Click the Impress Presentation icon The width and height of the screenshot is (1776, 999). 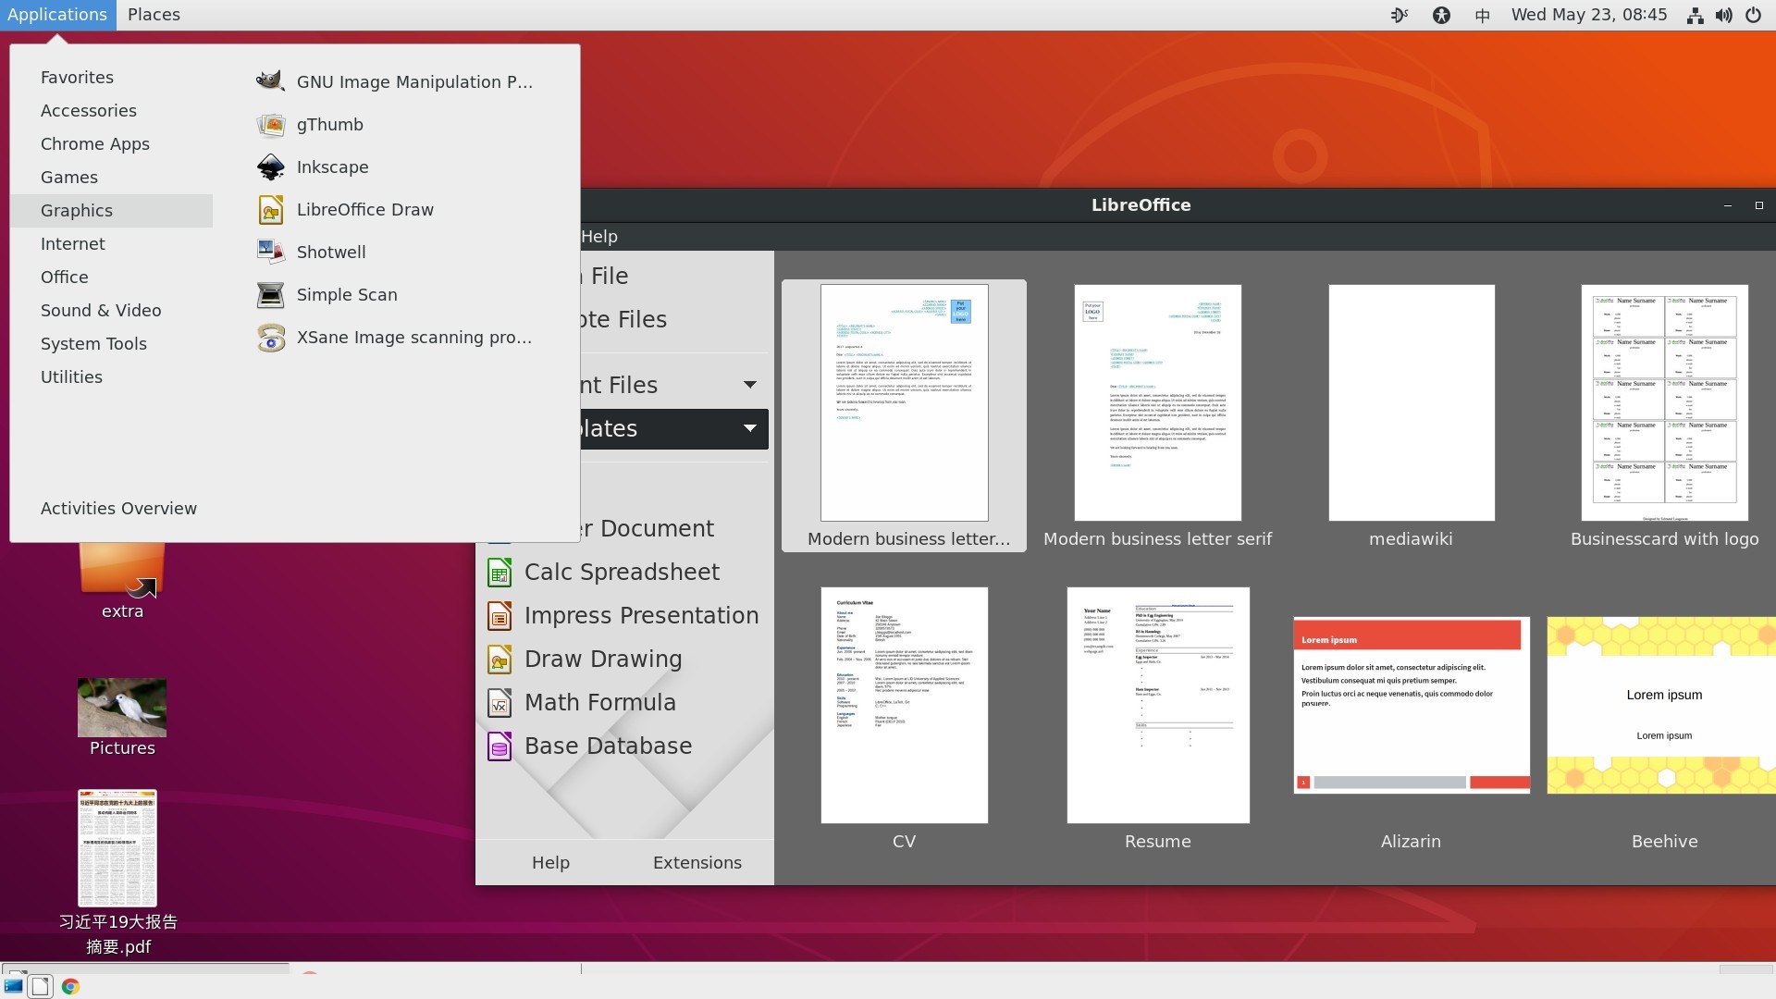(499, 616)
